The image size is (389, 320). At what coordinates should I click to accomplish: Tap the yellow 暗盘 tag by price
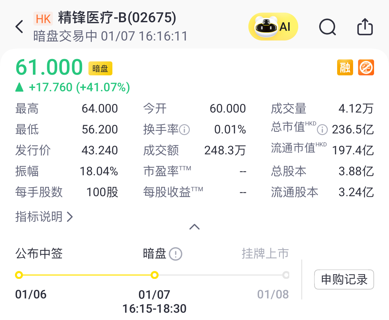tap(100, 69)
